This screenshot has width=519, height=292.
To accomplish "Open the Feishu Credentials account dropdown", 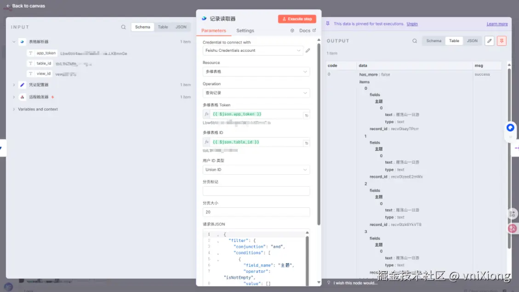I will [x=253, y=50].
